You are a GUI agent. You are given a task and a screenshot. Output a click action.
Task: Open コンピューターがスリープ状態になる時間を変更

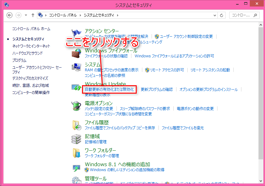click(x=118, y=114)
